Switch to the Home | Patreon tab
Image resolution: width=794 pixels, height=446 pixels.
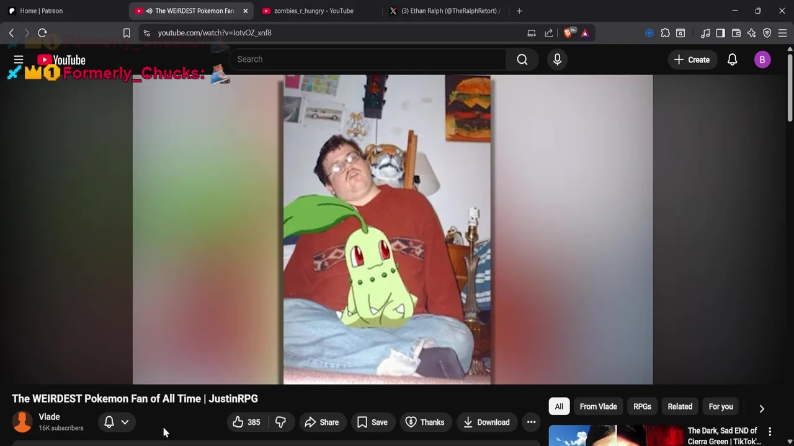[41, 11]
